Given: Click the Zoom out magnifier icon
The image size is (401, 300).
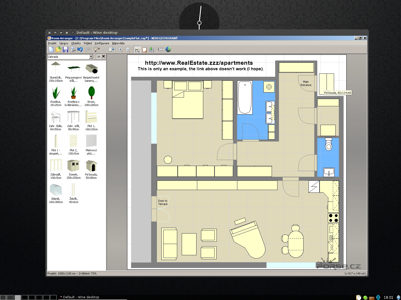Looking at the screenshot, I should click(128, 49).
